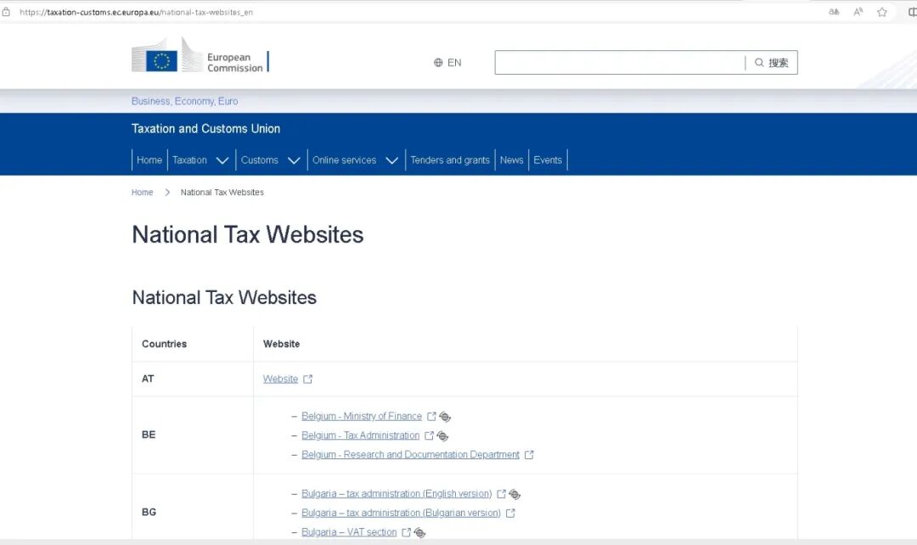Expand the Taxation dropdown chevron
This screenshot has width=917, height=545.
coord(222,160)
